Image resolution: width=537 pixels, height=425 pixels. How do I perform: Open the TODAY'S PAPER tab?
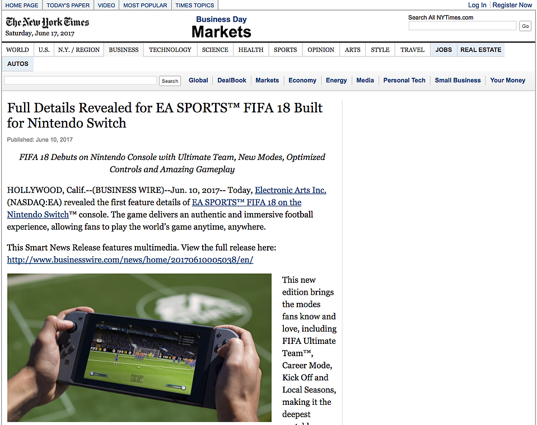click(68, 5)
